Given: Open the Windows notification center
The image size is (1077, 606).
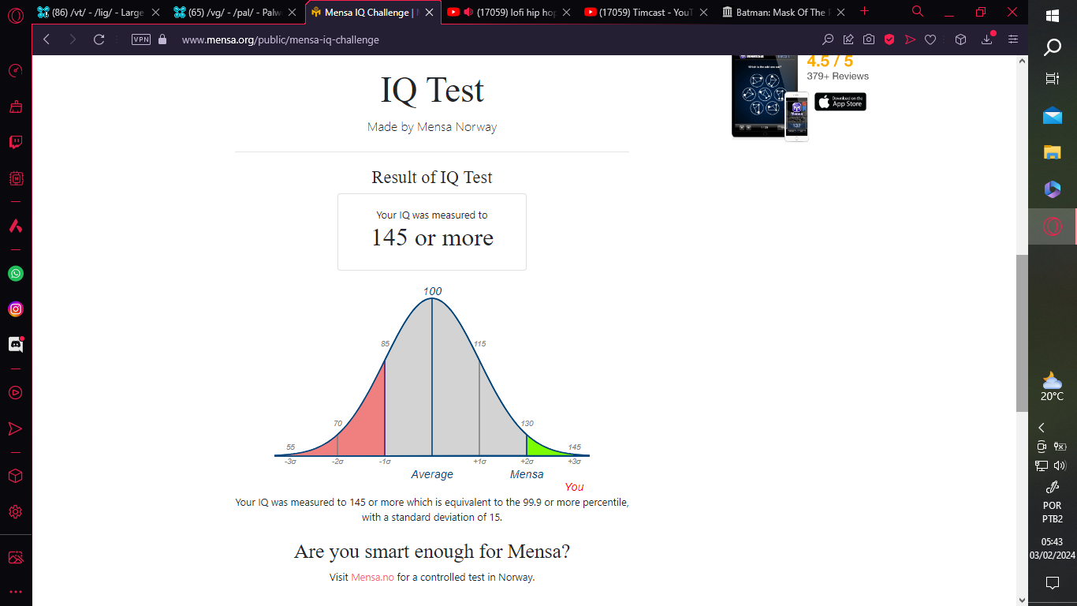Looking at the screenshot, I should tap(1053, 583).
